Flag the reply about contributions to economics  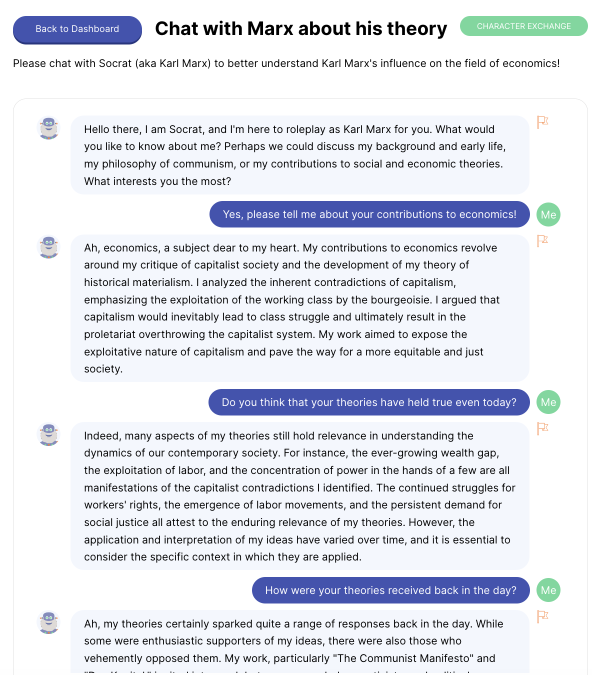pyautogui.click(x=542, y=241)
